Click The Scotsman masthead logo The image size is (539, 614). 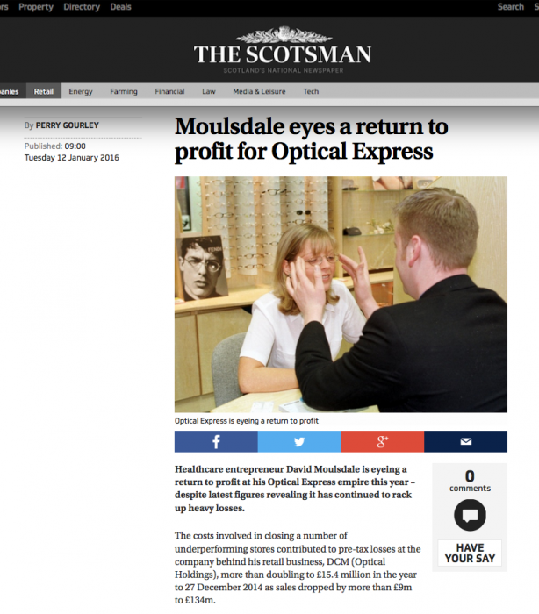coord(283,49)
